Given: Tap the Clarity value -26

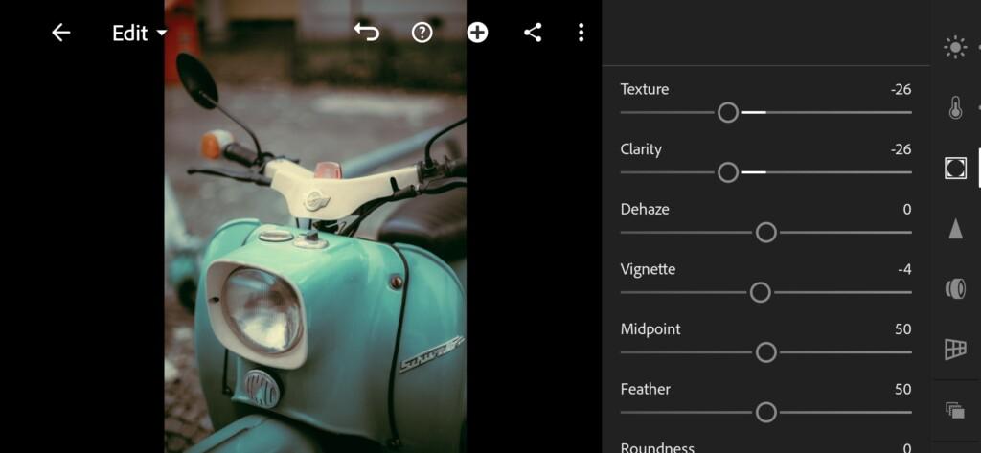Looking at the screenshot, I should (901, 149).
